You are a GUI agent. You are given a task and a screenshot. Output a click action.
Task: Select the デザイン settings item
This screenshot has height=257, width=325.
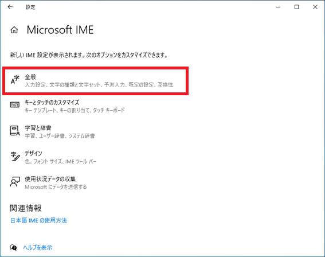(95, 157)
